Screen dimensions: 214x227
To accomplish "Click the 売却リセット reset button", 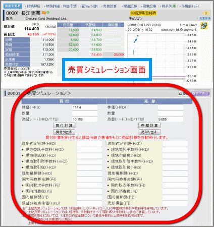I will pos(149,132).
